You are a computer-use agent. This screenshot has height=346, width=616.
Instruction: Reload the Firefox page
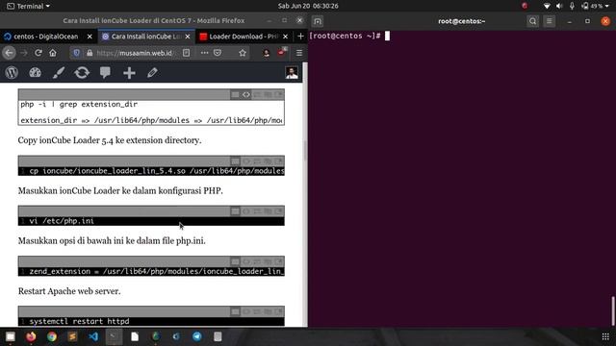coord(38,53)
